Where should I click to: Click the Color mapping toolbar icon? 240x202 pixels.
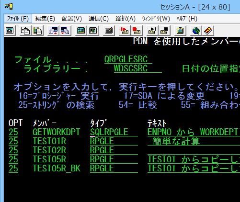coord(93,30)
